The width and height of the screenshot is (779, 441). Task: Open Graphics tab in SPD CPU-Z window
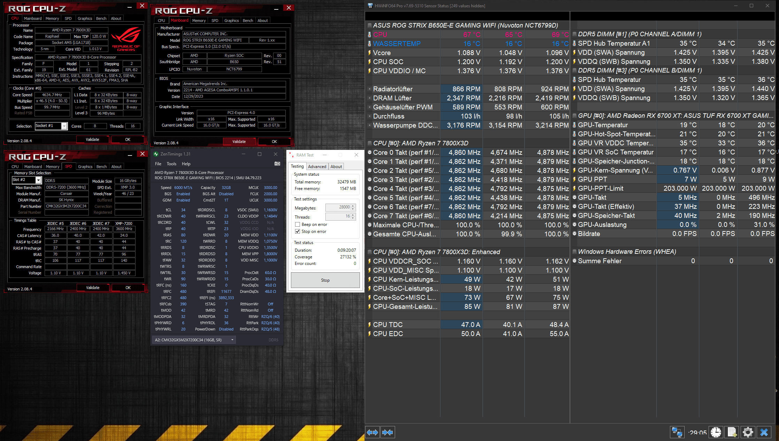pos(85,167)
